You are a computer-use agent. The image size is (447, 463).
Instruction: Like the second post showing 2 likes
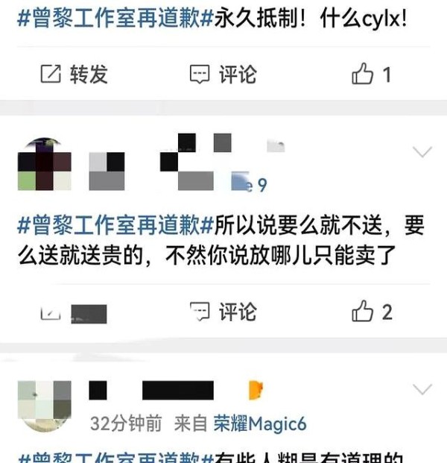coord(362,311)
